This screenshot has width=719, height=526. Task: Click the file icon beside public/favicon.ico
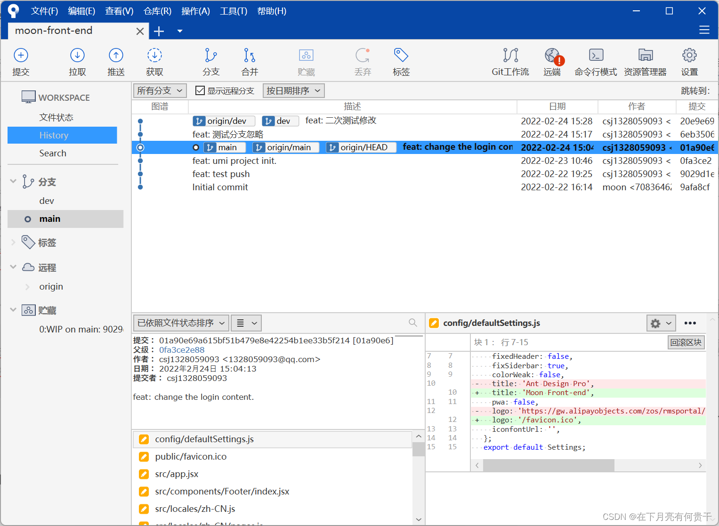coord(144,457)
